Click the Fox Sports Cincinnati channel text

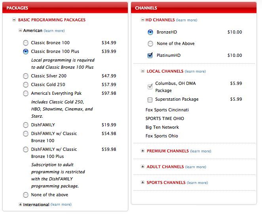167,110
